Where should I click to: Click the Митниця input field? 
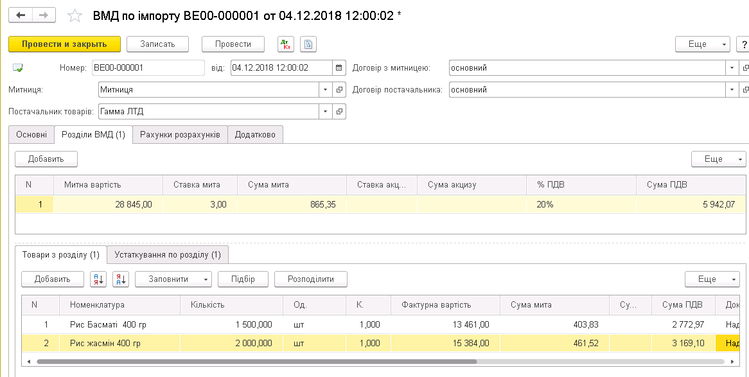point(209,90)
